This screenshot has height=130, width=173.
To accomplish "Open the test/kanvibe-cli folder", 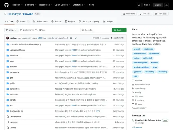I will tap(16, 111).
